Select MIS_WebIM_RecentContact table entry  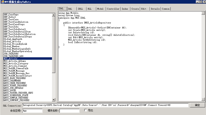coord(28,76)
